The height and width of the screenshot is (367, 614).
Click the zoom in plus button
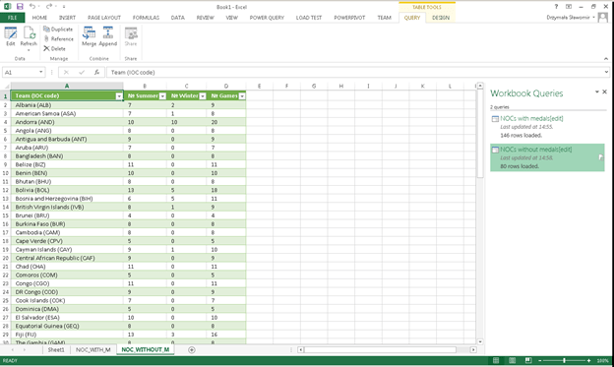(x=588, y=360)
